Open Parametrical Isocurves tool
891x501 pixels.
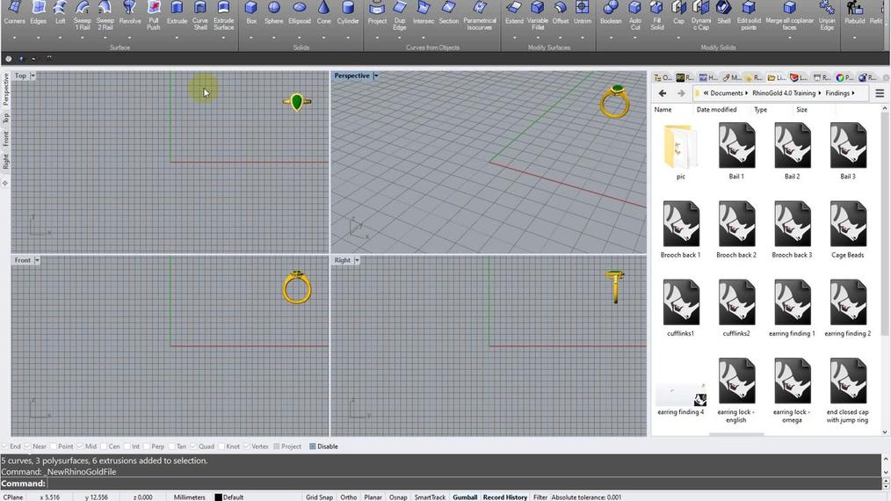coord(480,16)
